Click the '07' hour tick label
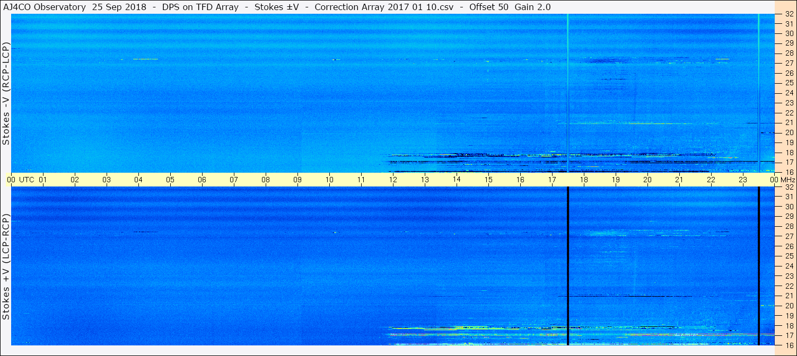This screenshot has width=797, height=356. (234, 180)
